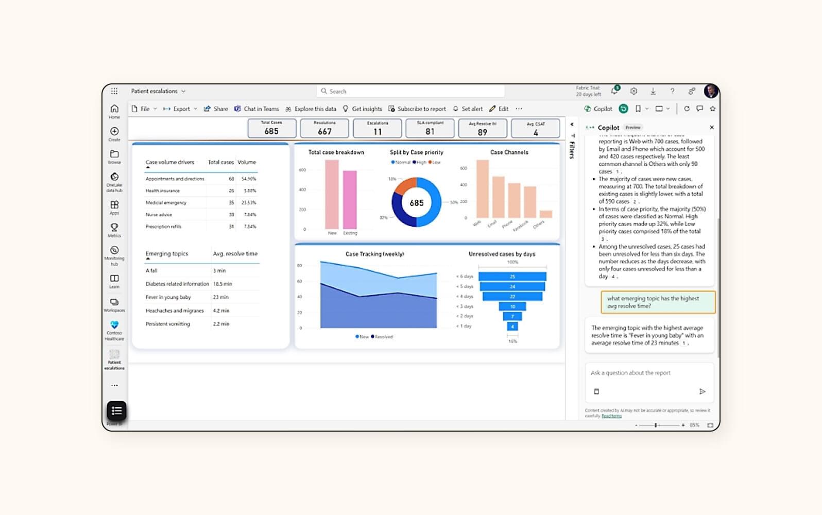The width and height of the screenshot is (822, 515).
Task: Click the clipboard icon in Copilot input box
Action: [596, 391]
